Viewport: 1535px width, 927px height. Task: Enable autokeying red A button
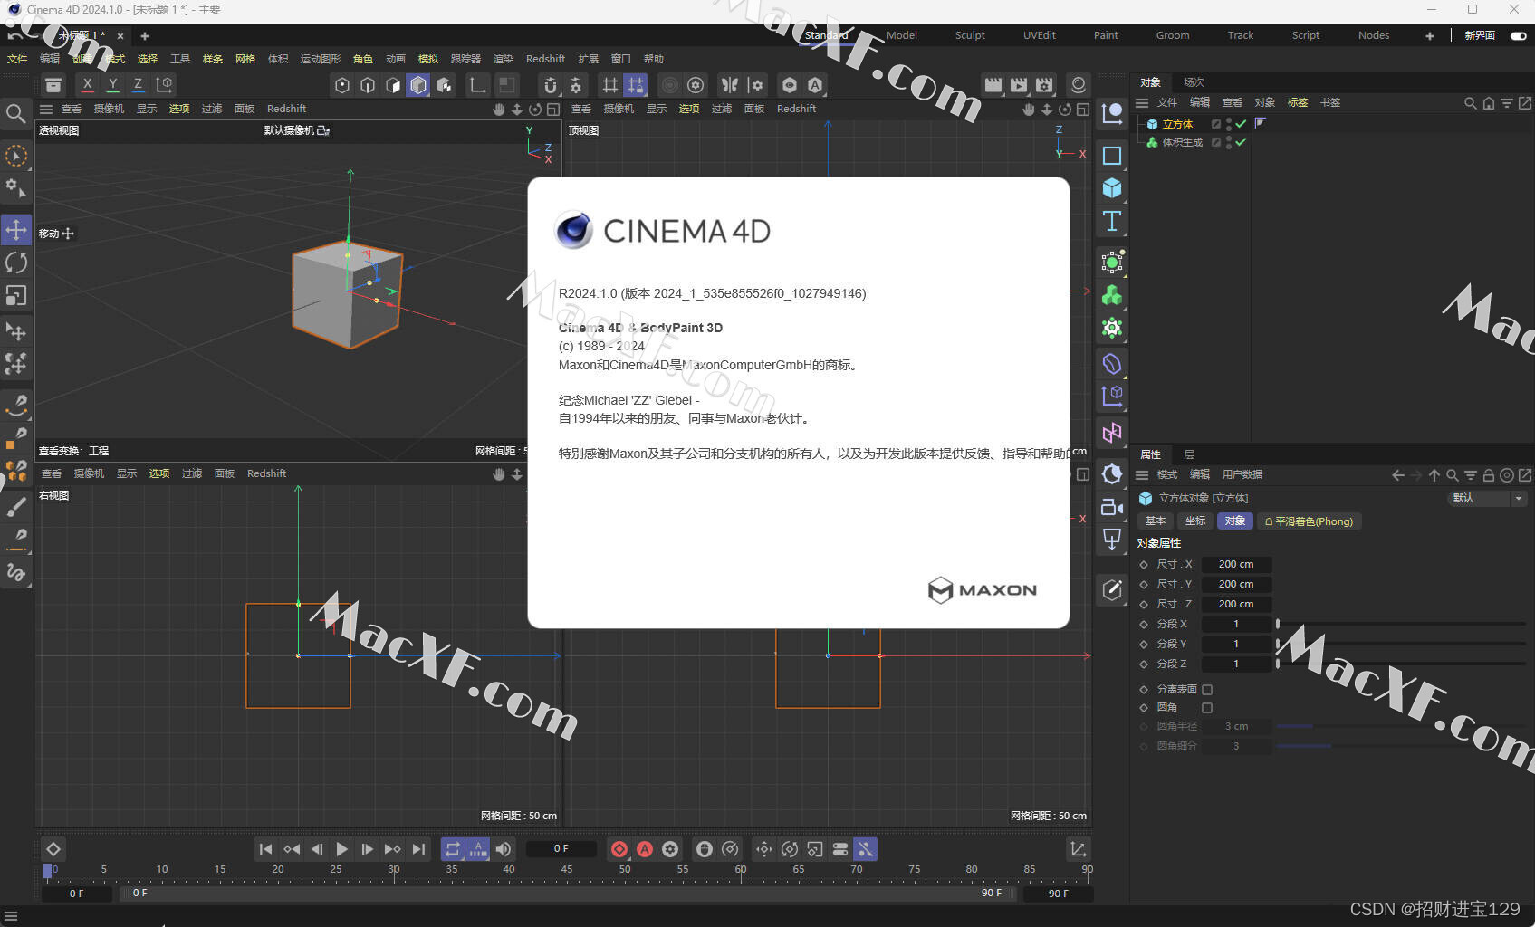645,849
